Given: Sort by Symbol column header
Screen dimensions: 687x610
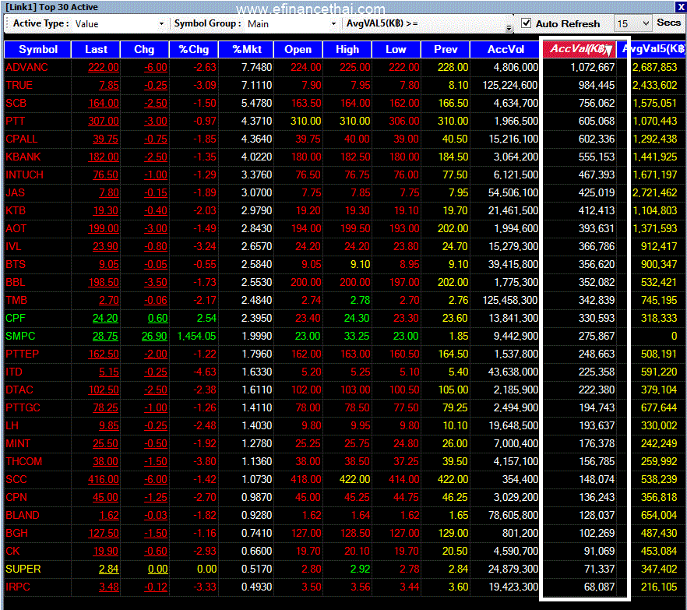Looking at the screenshot, I should (x=37, y=50).
